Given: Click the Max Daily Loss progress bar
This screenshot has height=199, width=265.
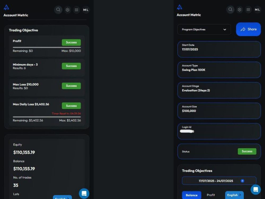Looking at the screenshot, I should point(47,117).
